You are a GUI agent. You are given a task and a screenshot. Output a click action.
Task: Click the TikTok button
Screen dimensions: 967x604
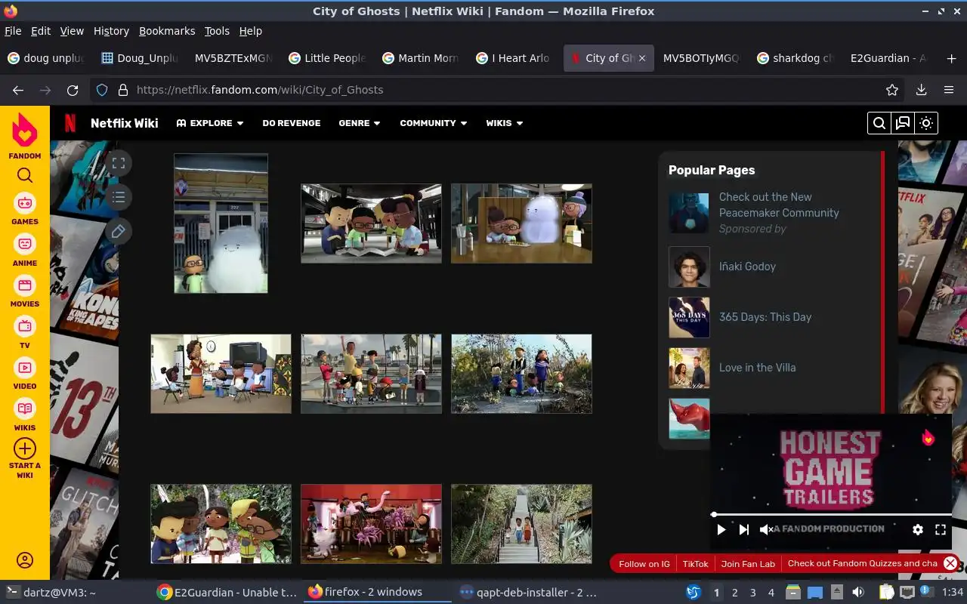[x=696, y=563]
